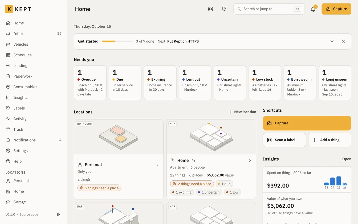Click Personal's 2 things need a place chip

click(99, 188)
